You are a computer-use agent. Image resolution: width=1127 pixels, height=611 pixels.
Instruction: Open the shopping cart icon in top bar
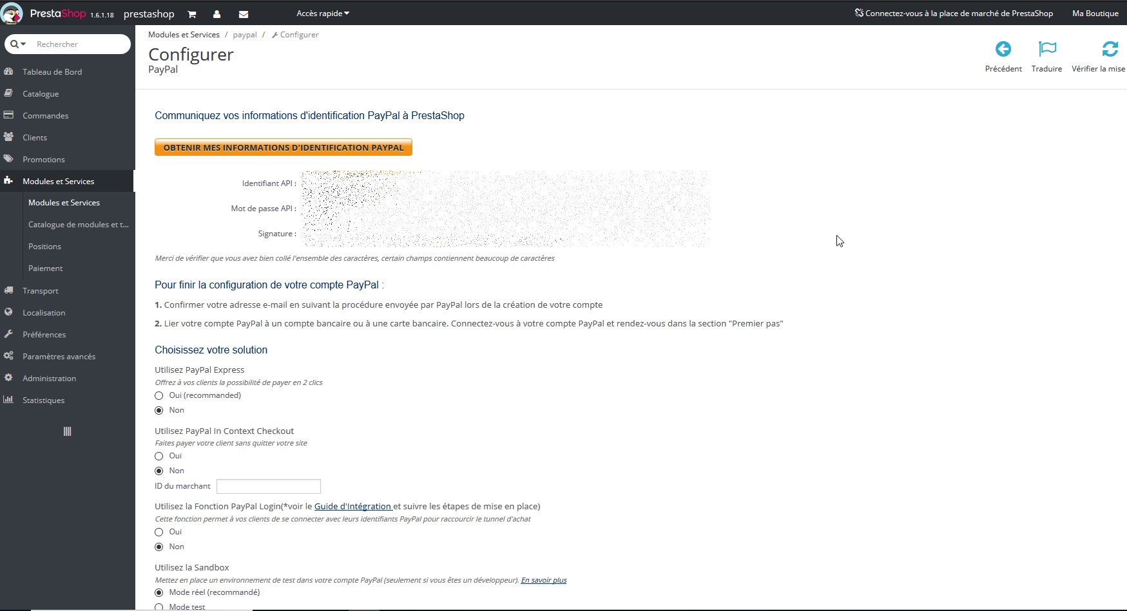coord(191,14)
